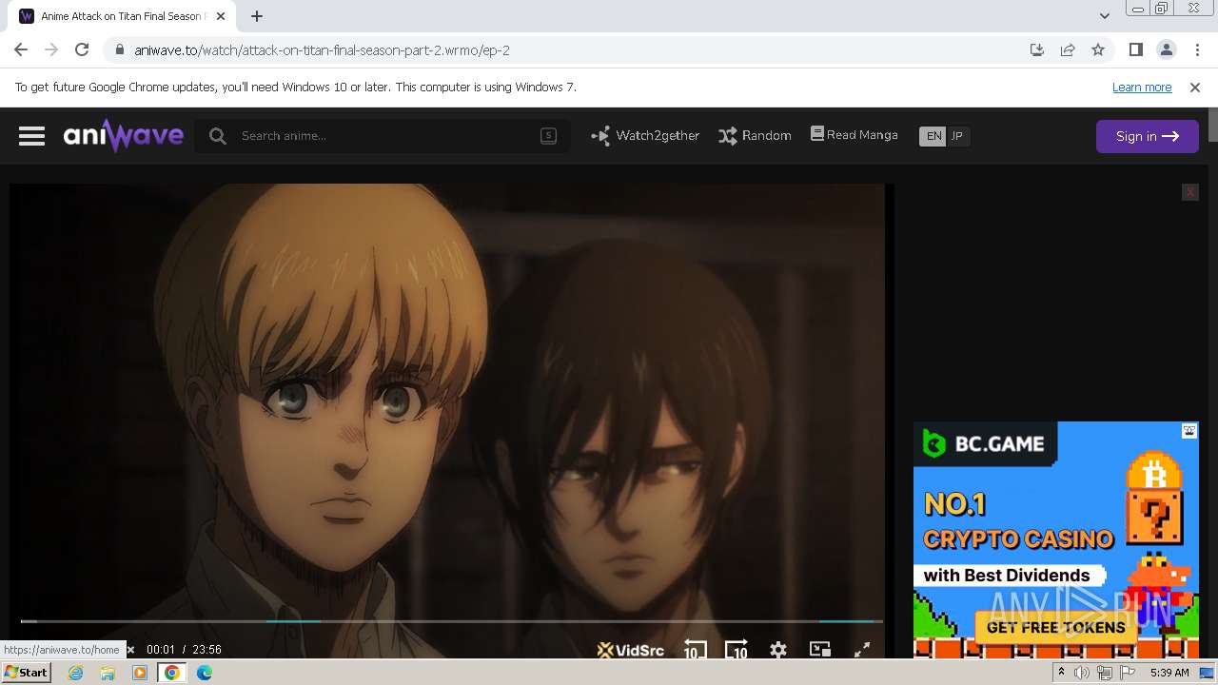Open Watch2gether
The width and height of the screenshot is (1218, 685).
tap(645, 136)
